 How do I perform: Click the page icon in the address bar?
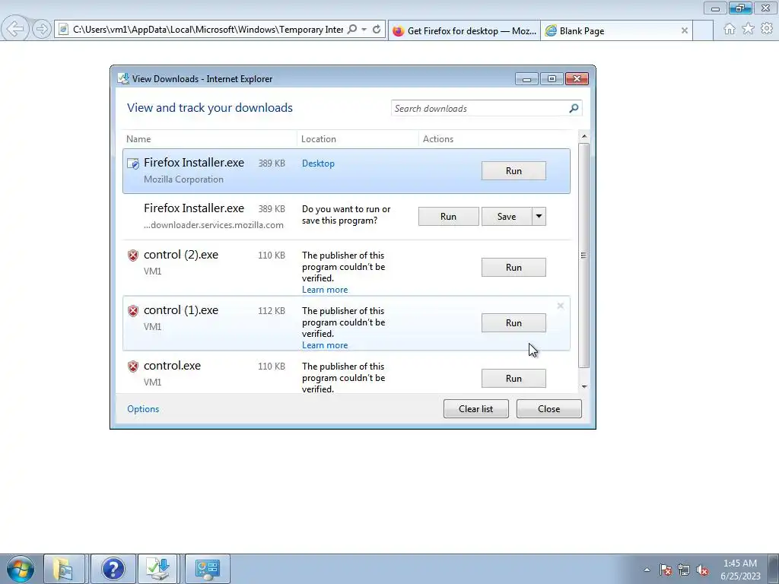(x=63, y=30)
